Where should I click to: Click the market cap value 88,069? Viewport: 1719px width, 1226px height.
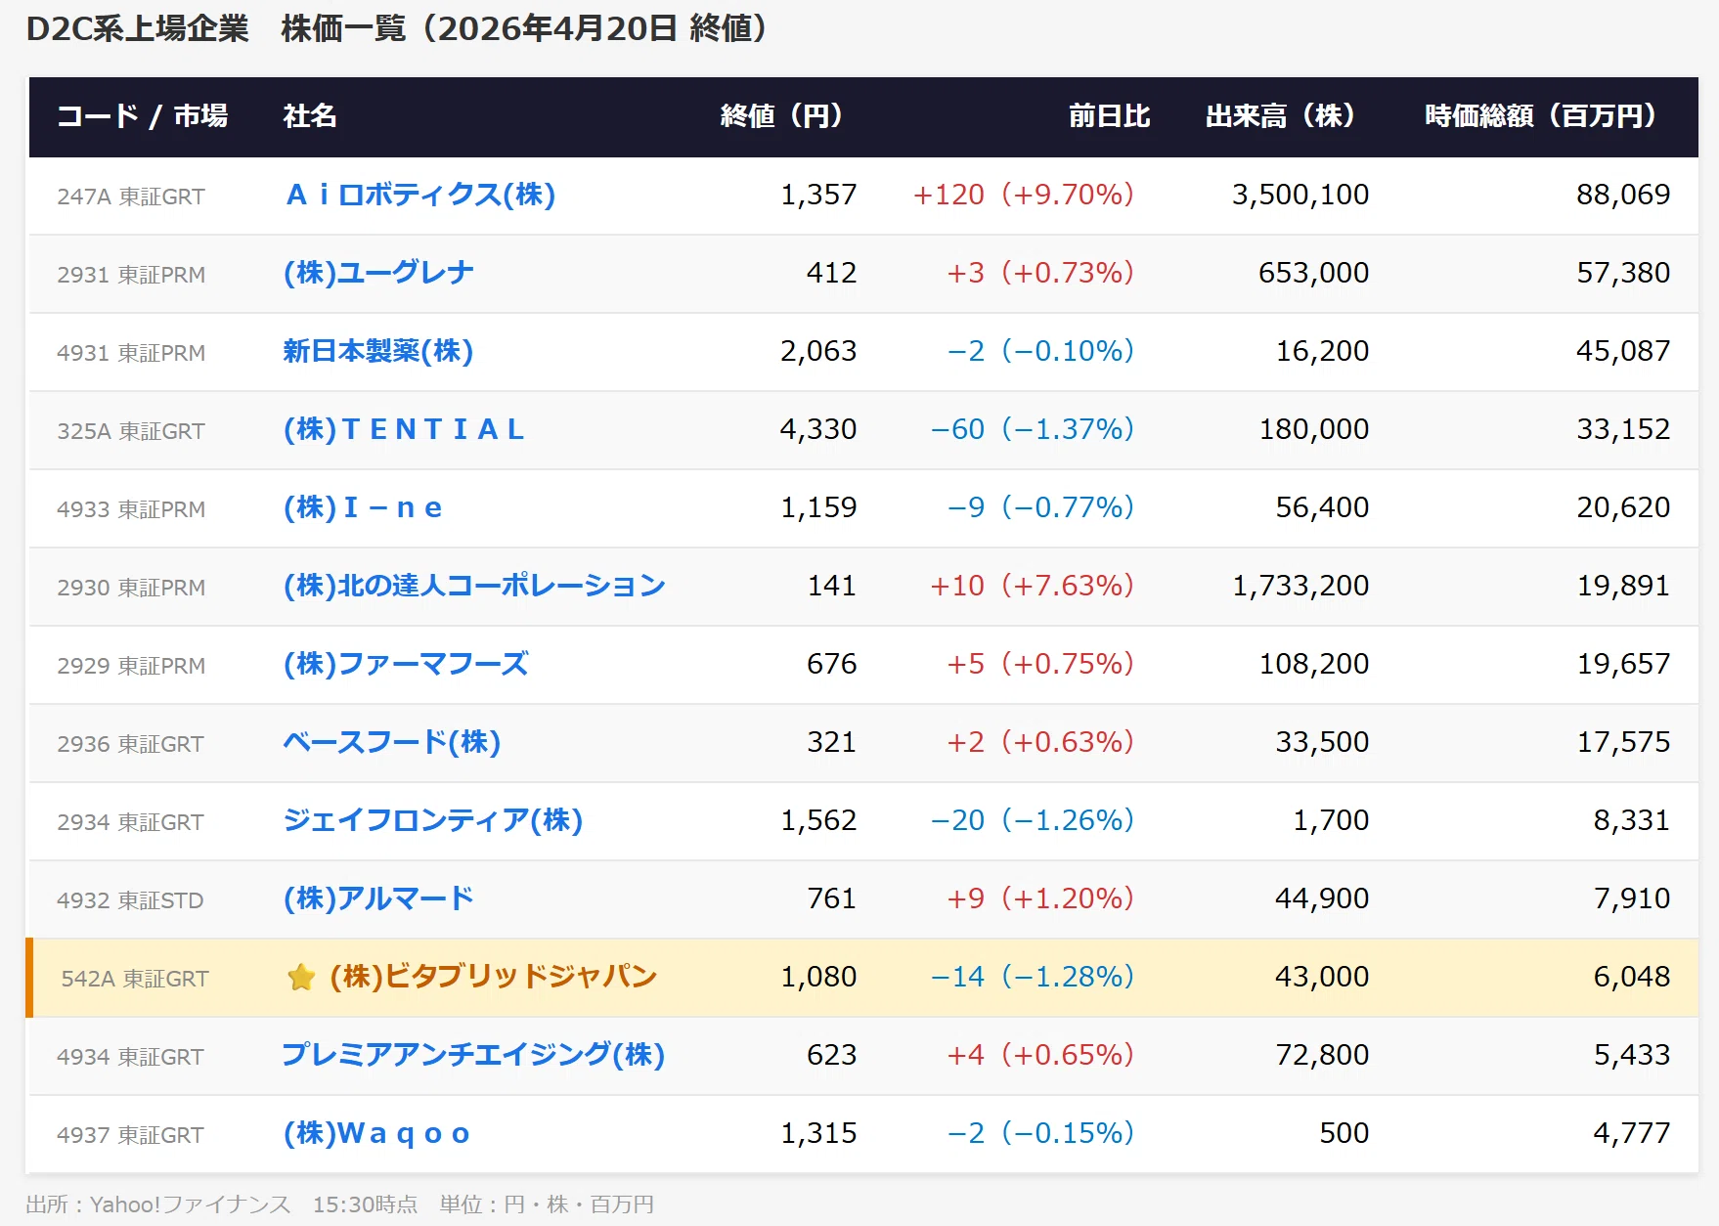click(x=1623, y=195)
